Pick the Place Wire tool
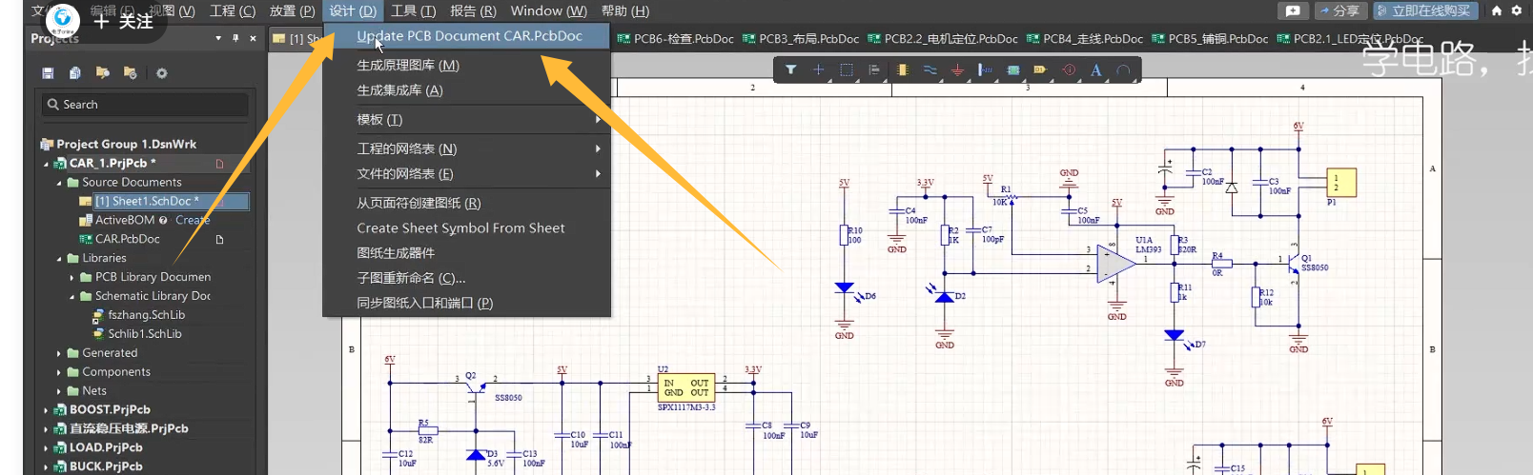Image resolution: width=1533 pixels, height=475 pixels. 930,69
